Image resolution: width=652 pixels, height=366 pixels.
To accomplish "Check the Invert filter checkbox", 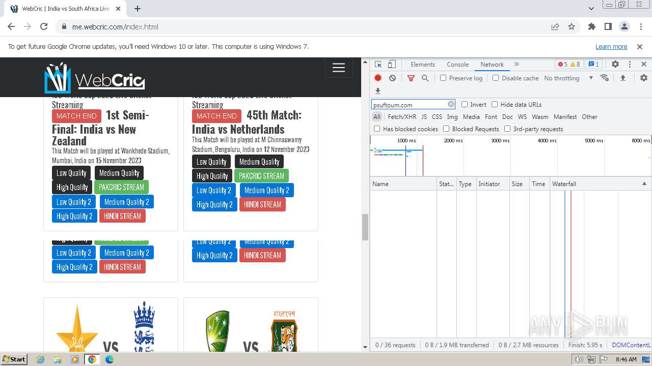I will tap(465, 104).
